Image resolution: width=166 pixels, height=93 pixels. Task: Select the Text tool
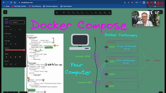coord(100,13)
